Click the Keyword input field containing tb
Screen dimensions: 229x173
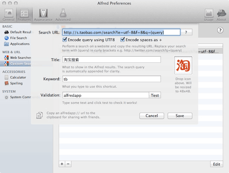point(112,79)
